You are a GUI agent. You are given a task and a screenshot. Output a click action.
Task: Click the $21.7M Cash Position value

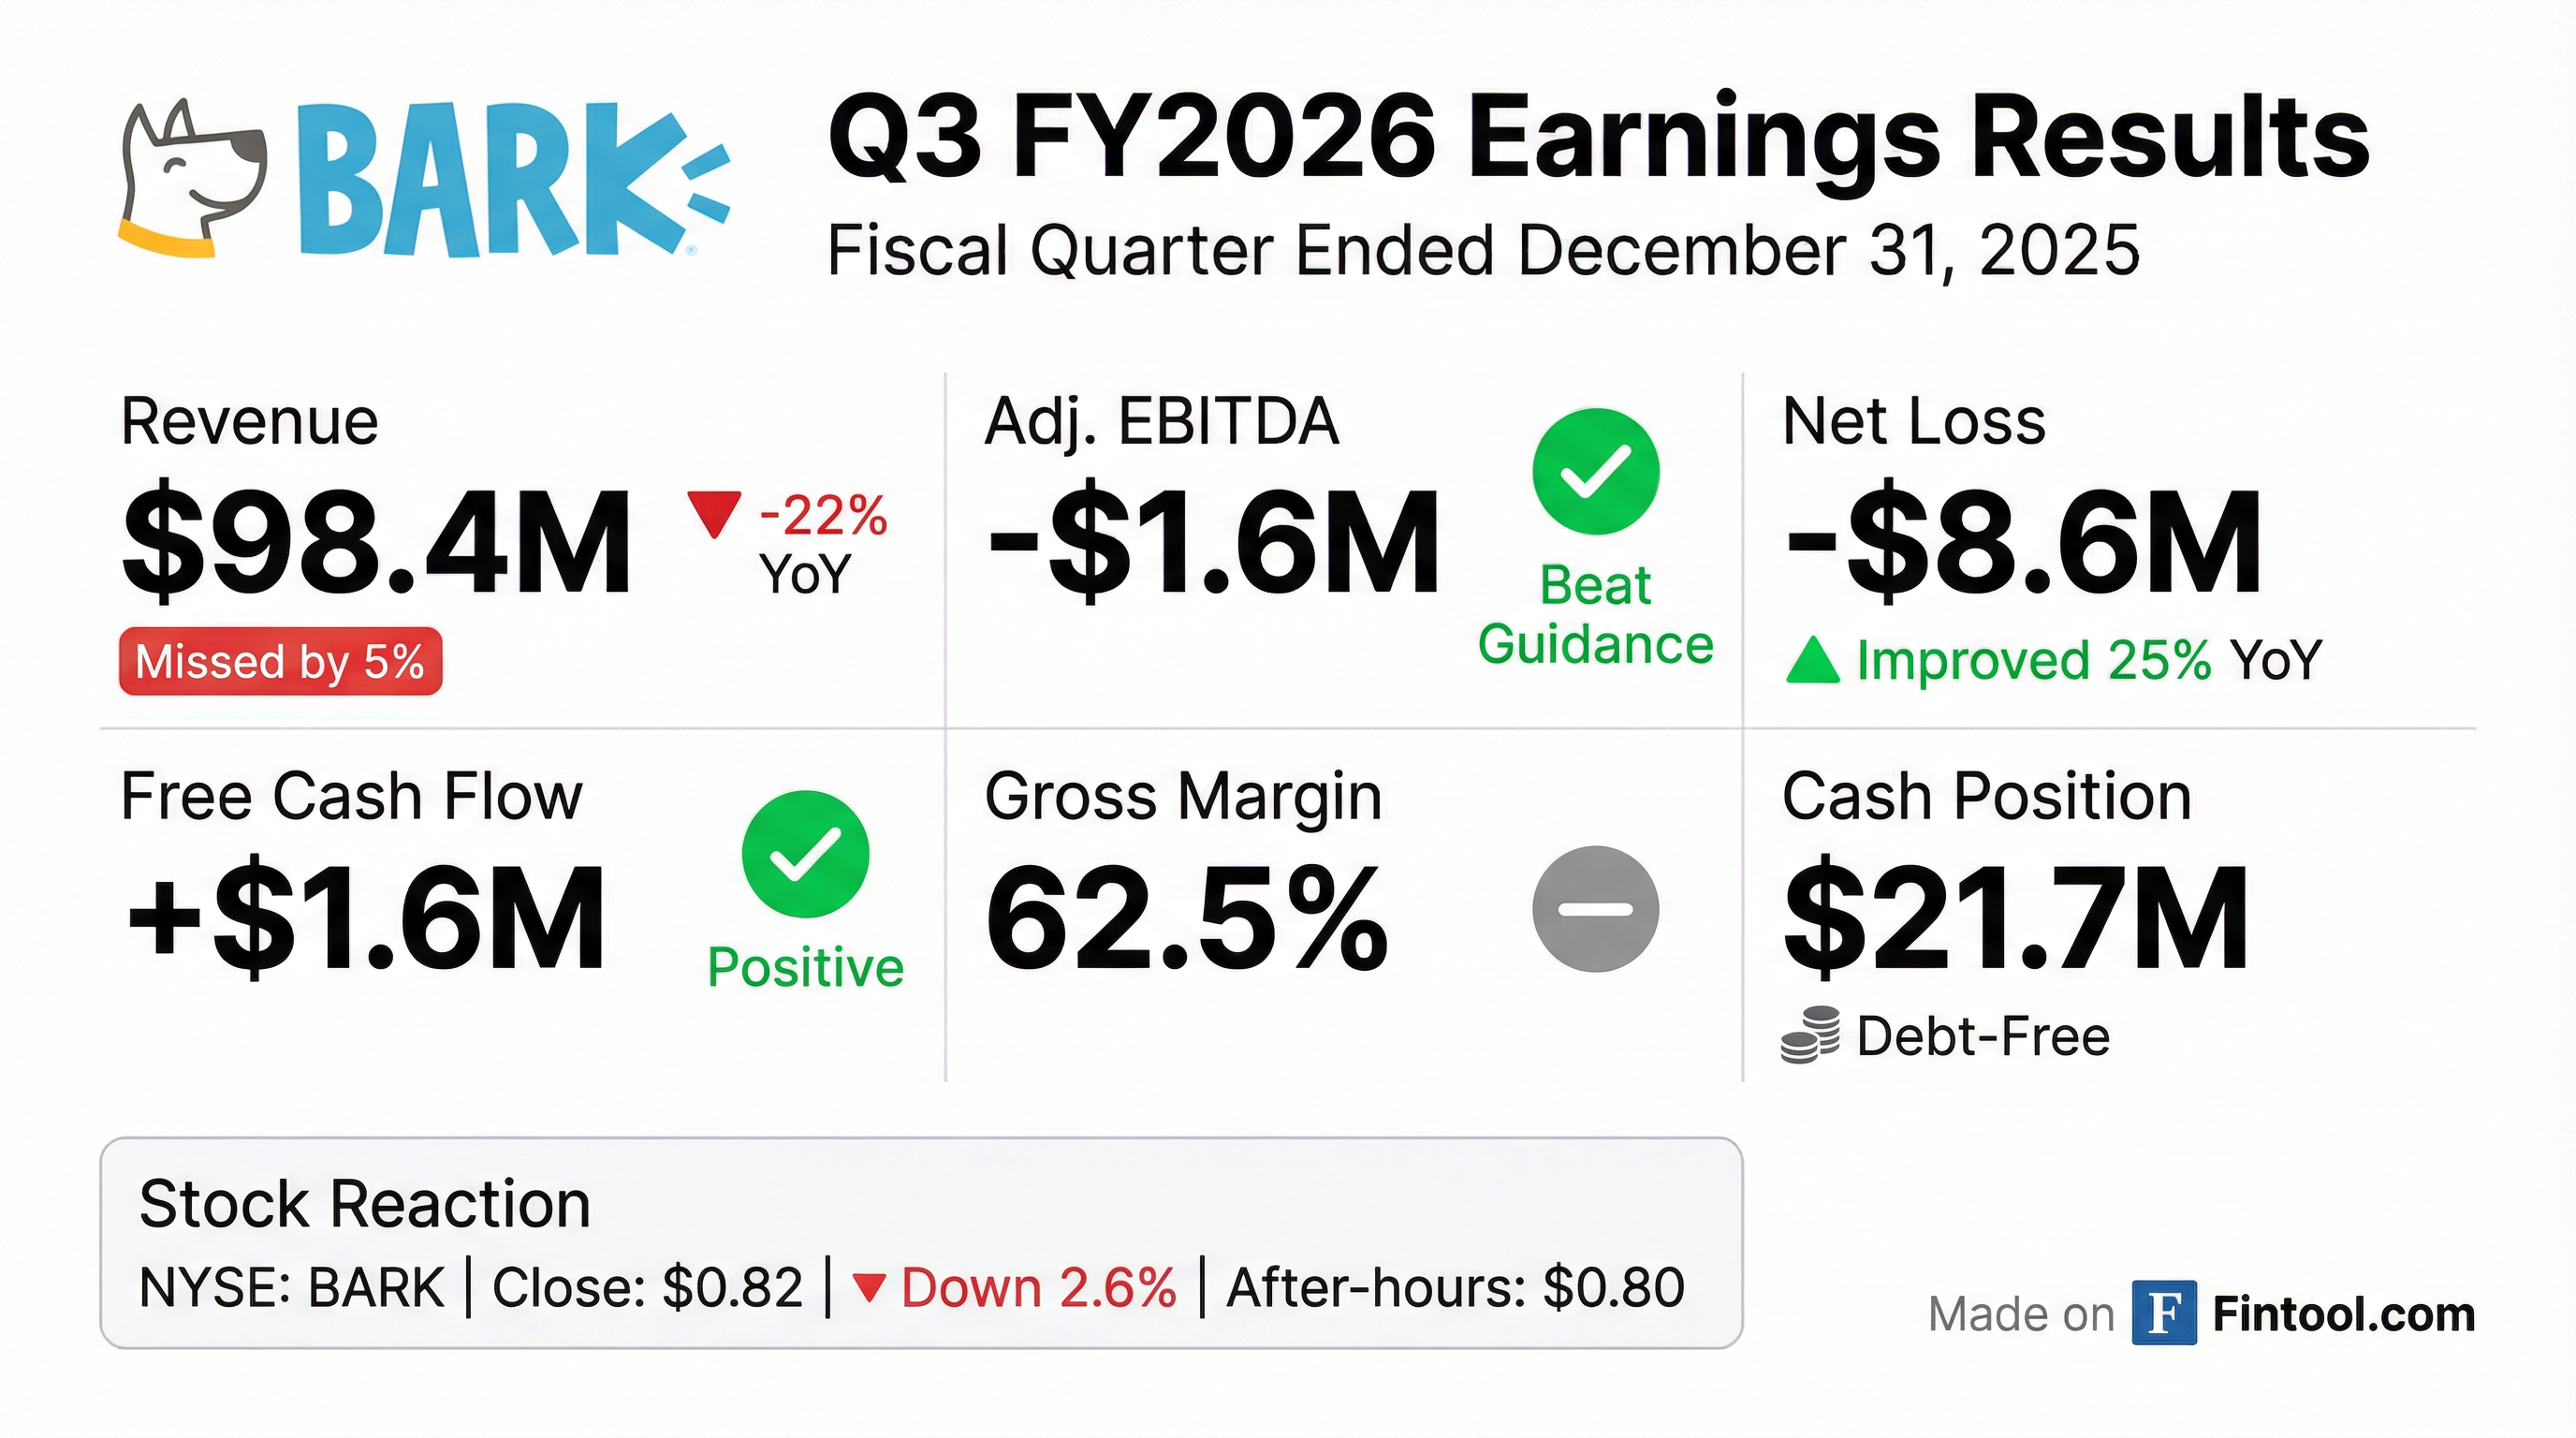[2016, 919]
